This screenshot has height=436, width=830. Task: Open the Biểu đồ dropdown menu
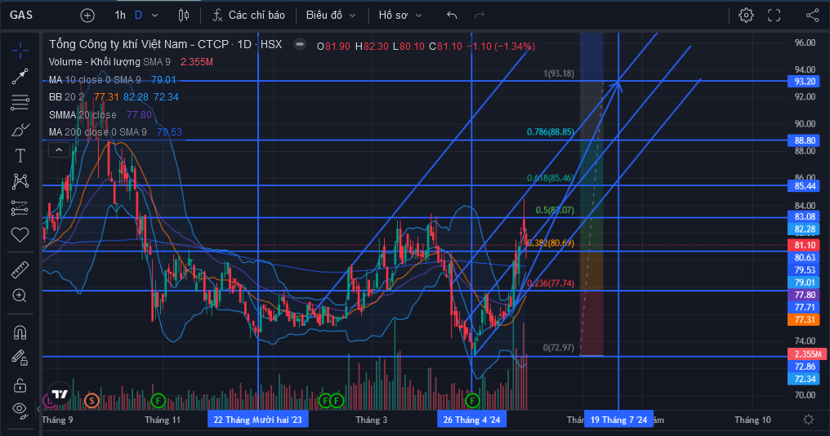(x=332, y=16)
